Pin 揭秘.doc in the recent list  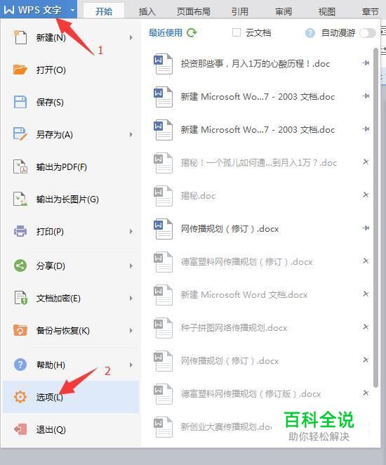[366, 195]
